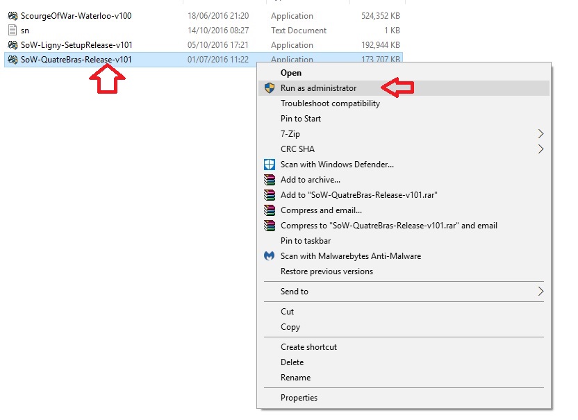Click the SoW-QuatreBras-Release-v101 application icon
Image resolution: width=578 pixels, height=420 pixels.
coord(13,59)
